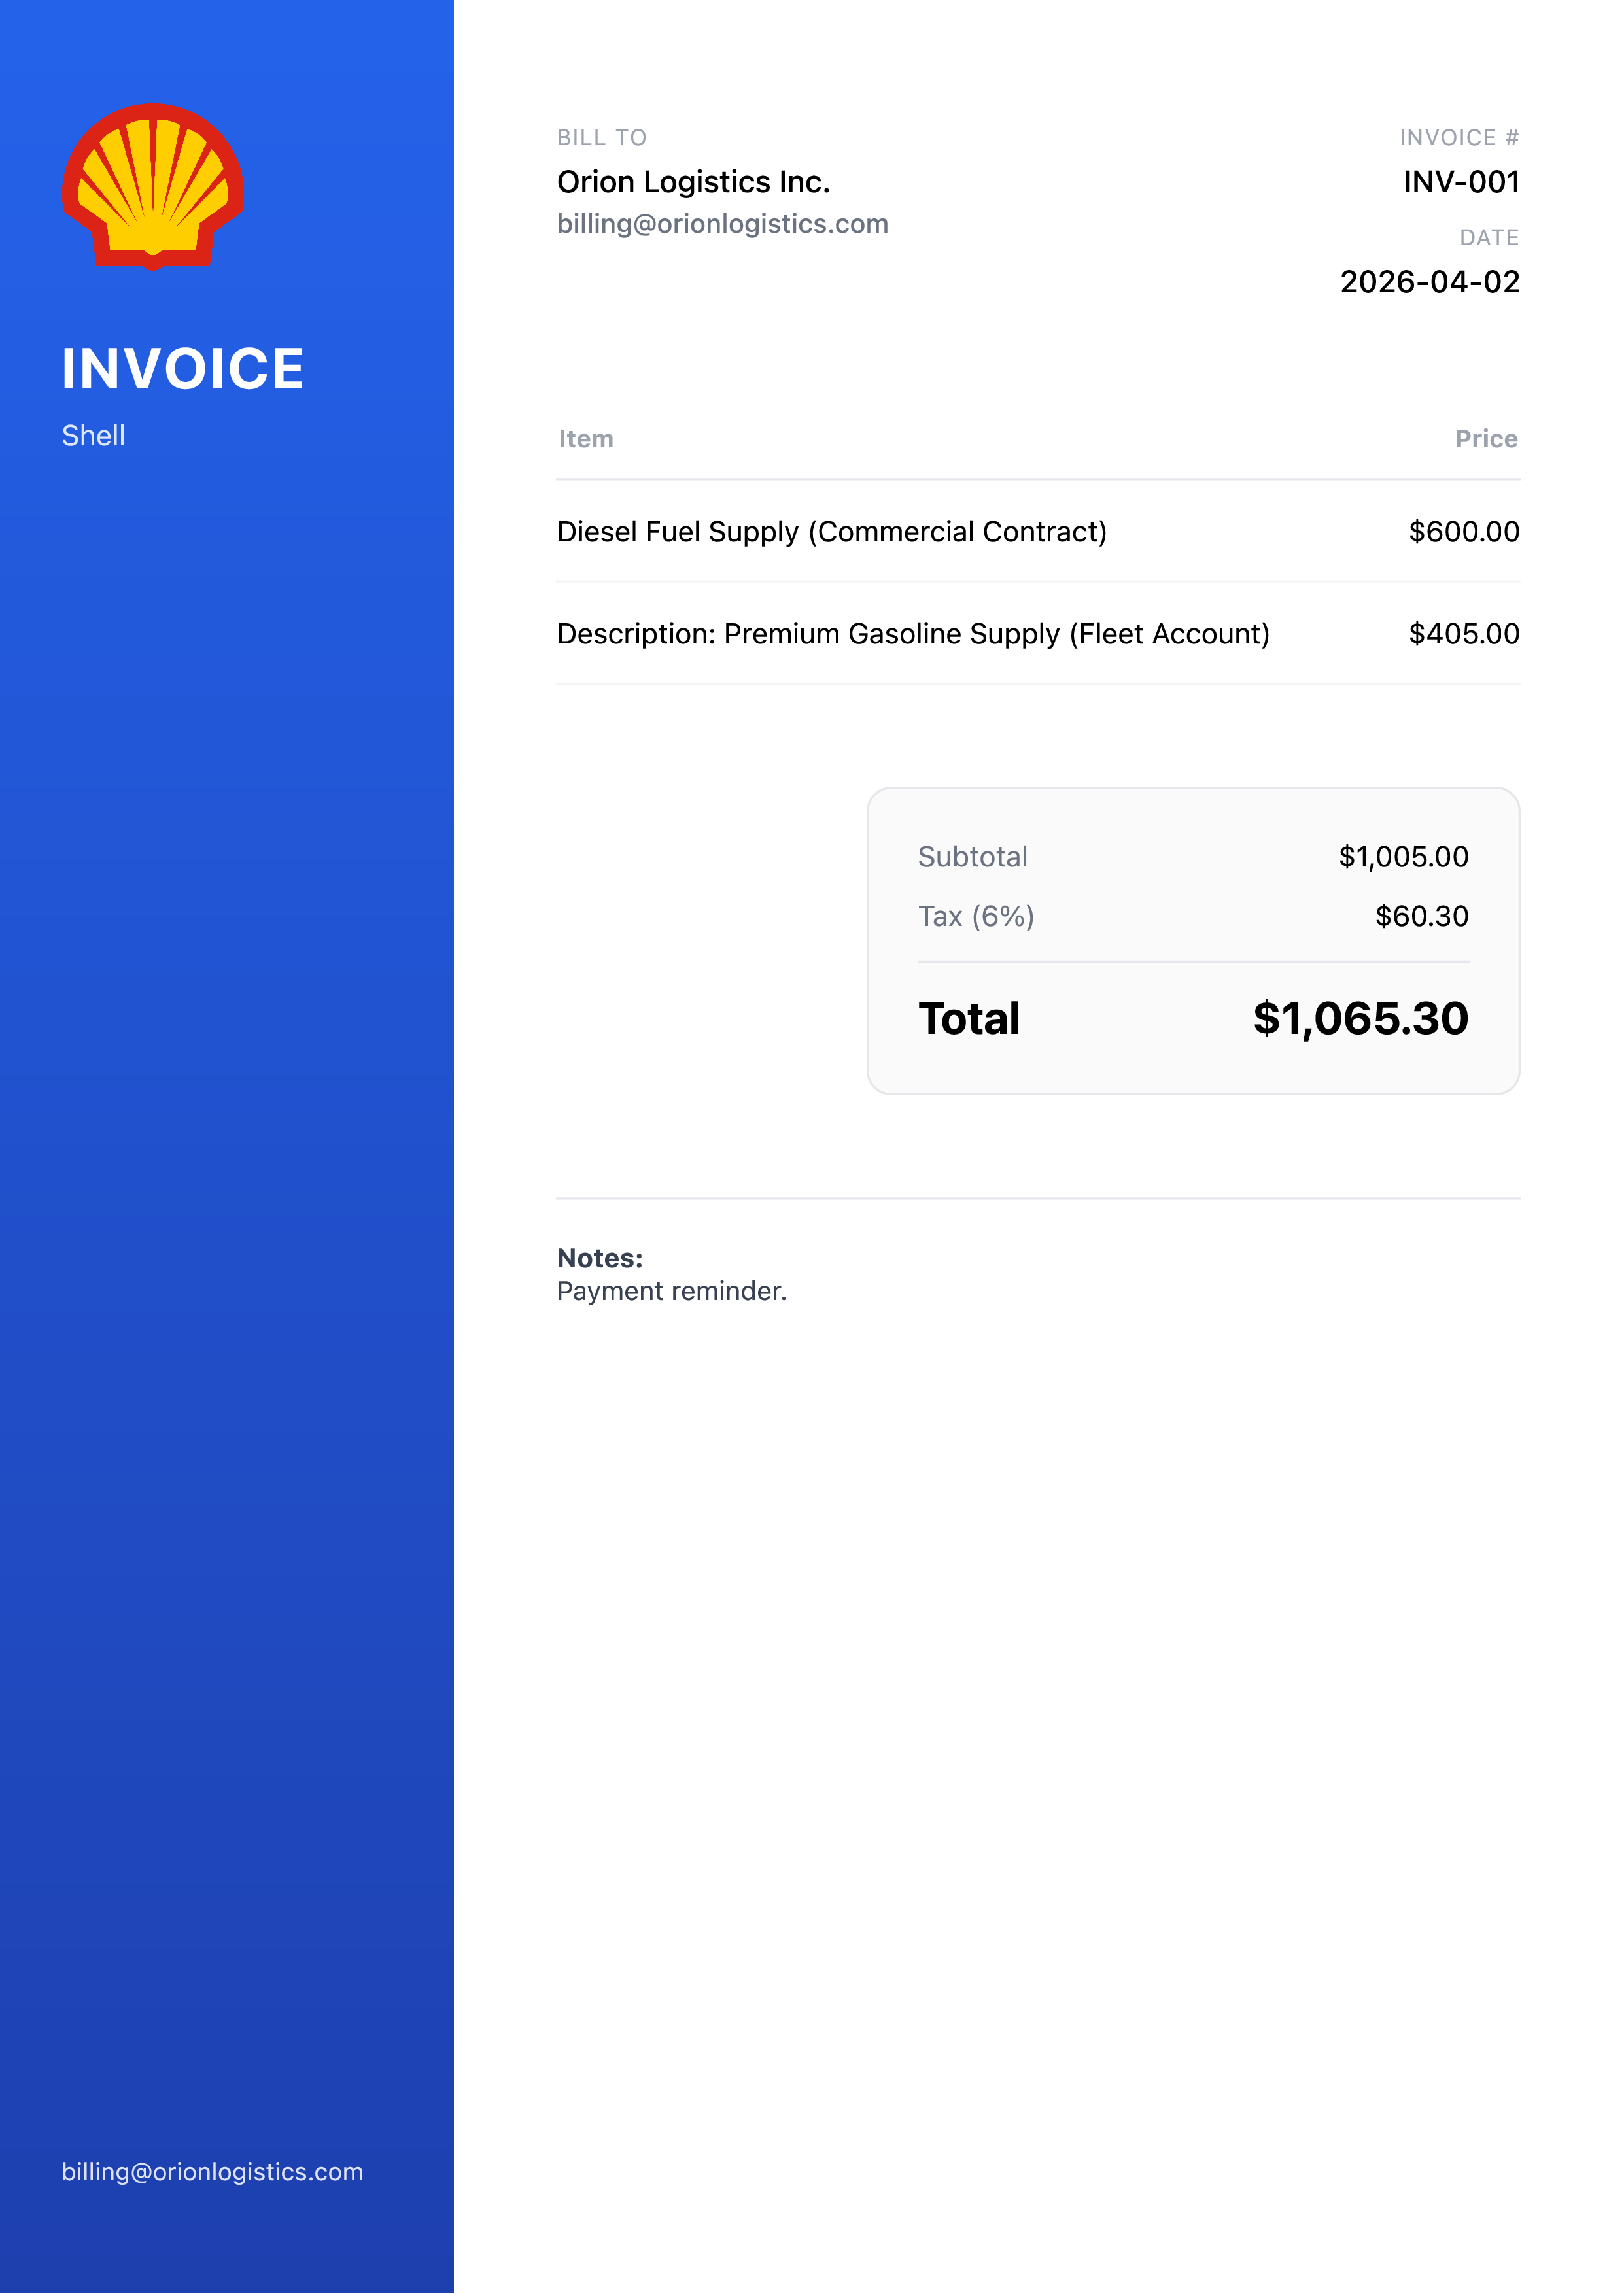Select the Orion Logistics Inc. name
Image resolution: width=1624 pixels, height=2294 pixels.
[693, 182]
